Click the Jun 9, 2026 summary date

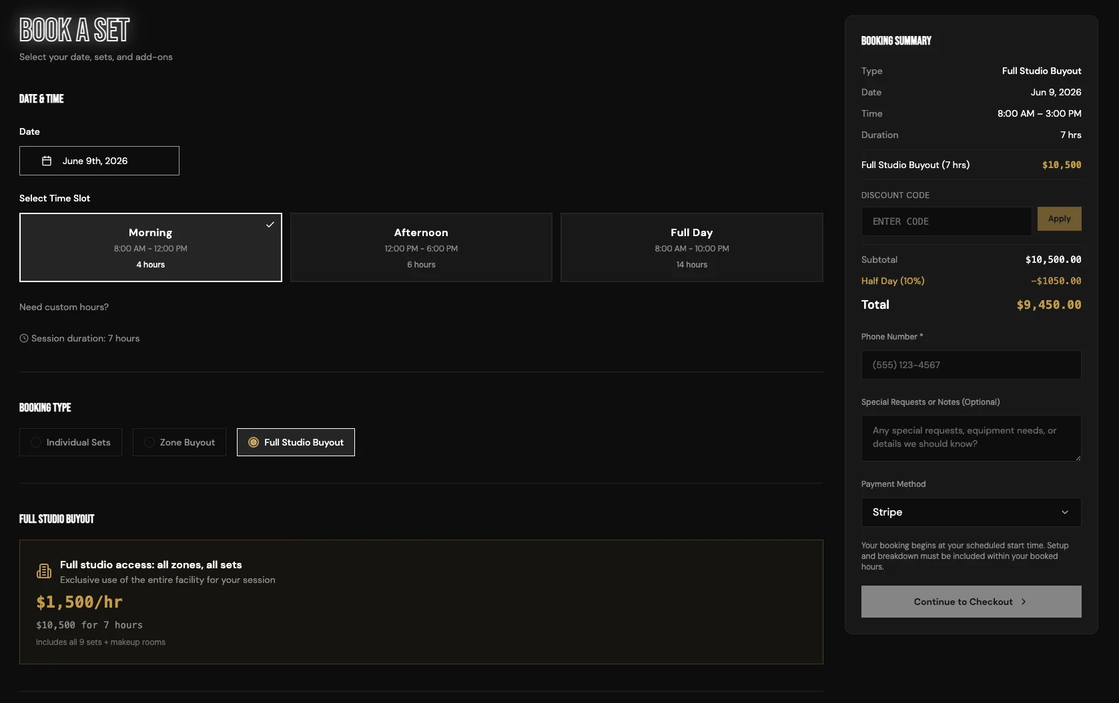tap(1056, 92)
